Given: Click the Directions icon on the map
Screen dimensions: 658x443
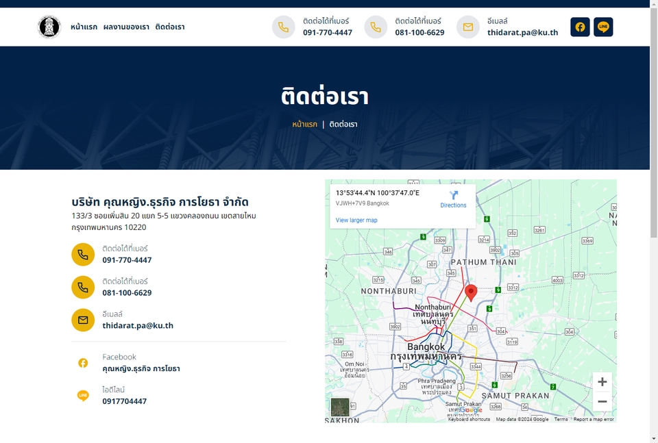Looking at the screenshot, I should tap(454, 195).
